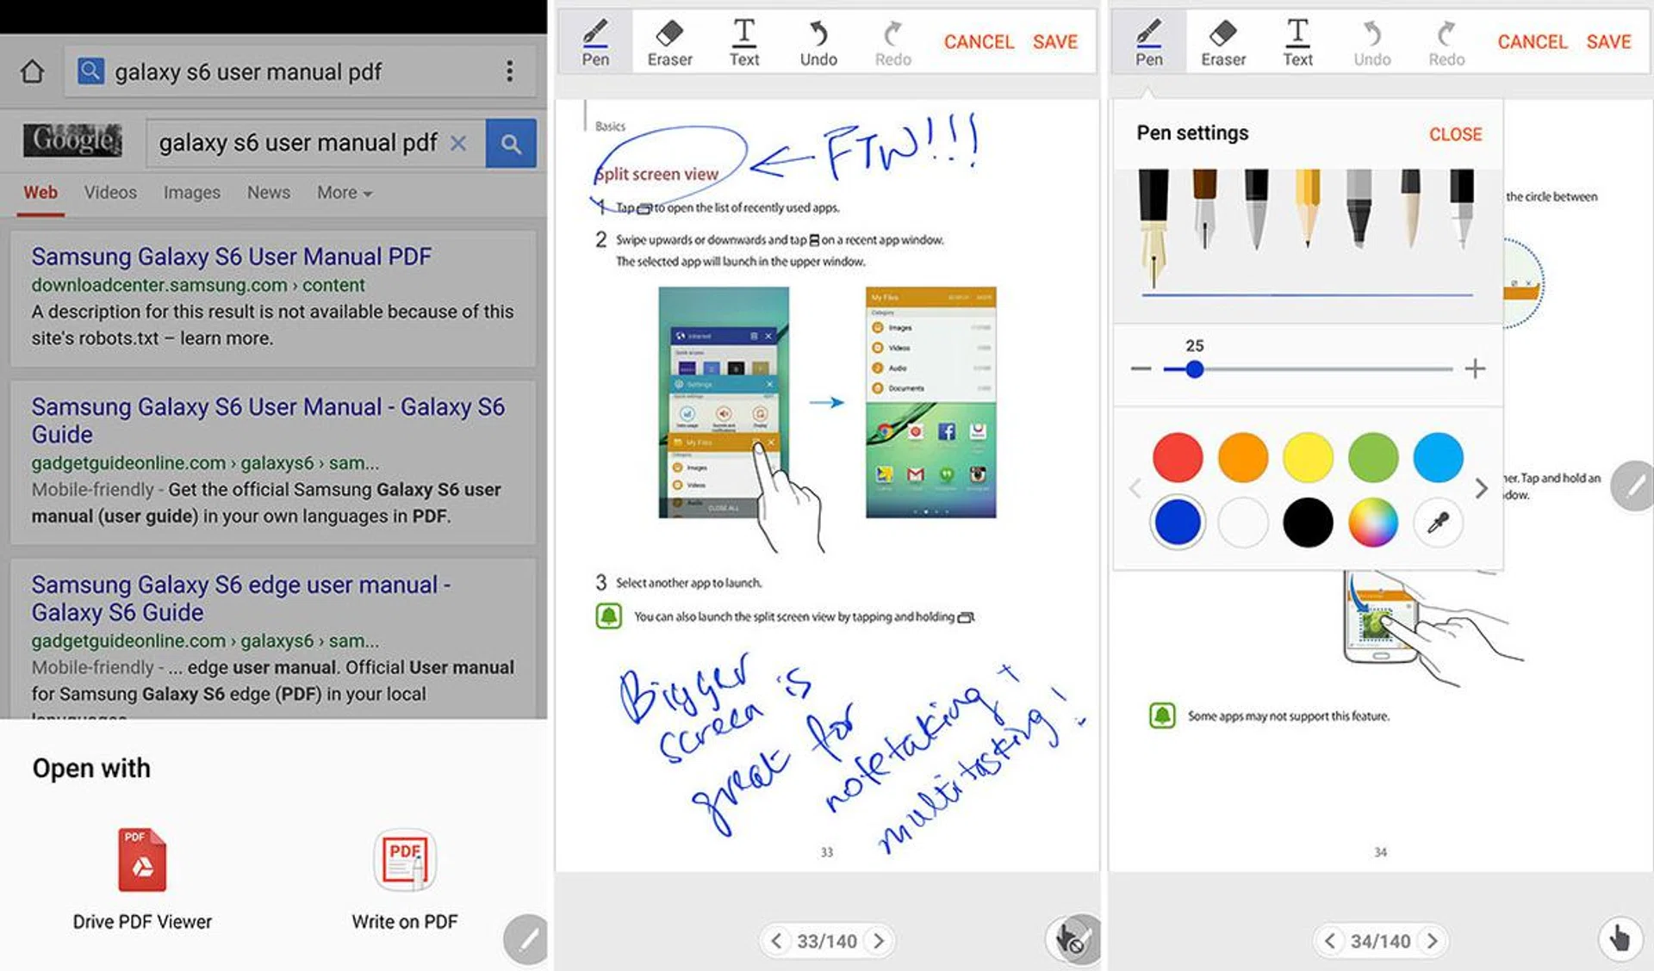The image size is (1654, 971).
Task: Toggle the Pen tool in middle toolbar
Action: click(595, 42)
